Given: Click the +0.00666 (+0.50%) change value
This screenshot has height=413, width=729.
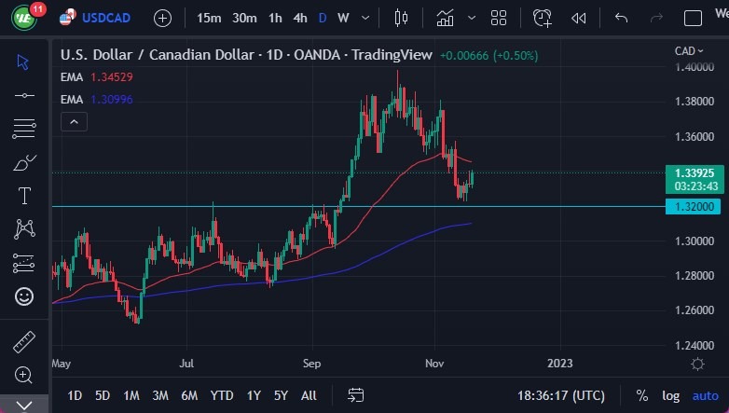Looking at the screenshot, I should (488, 56).
